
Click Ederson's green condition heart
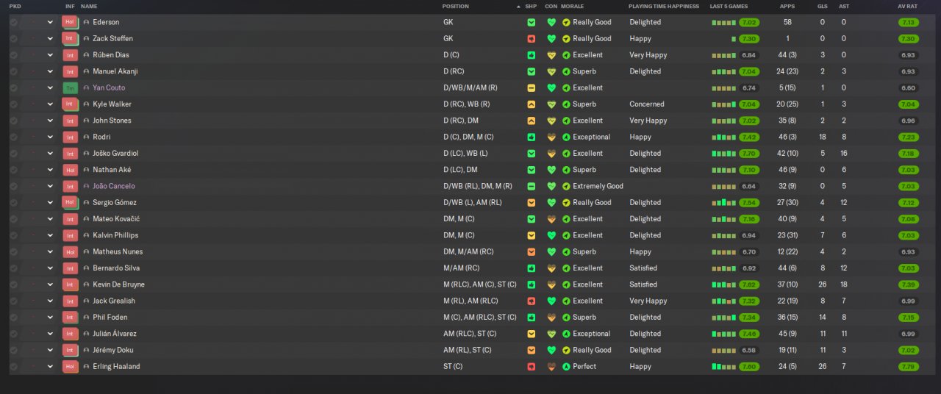tap(551, 22)
